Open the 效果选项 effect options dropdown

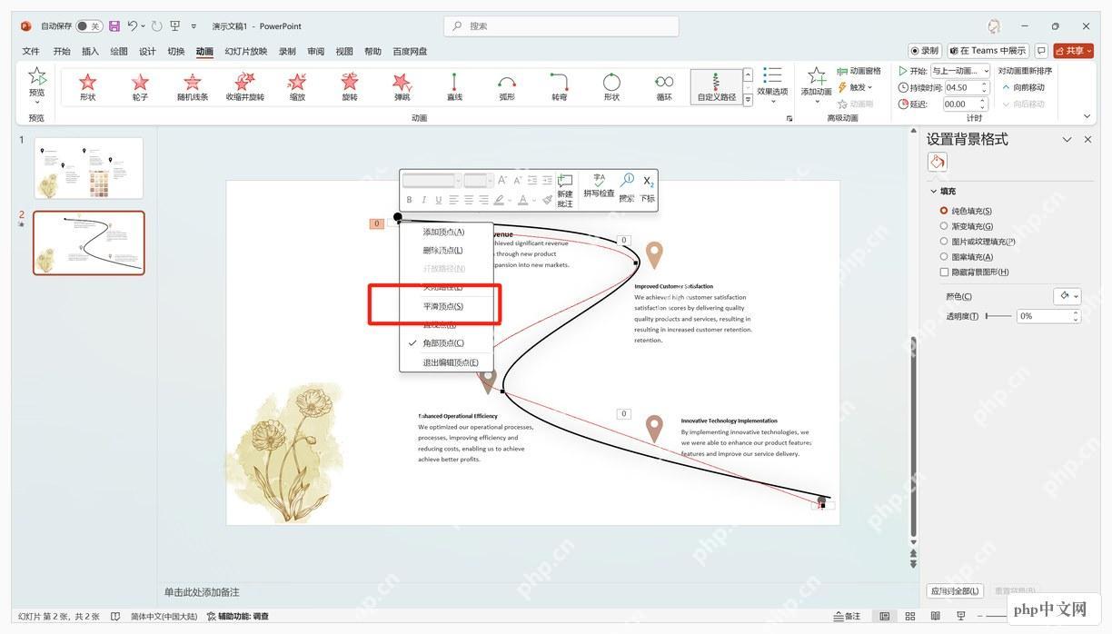(772, 84)
